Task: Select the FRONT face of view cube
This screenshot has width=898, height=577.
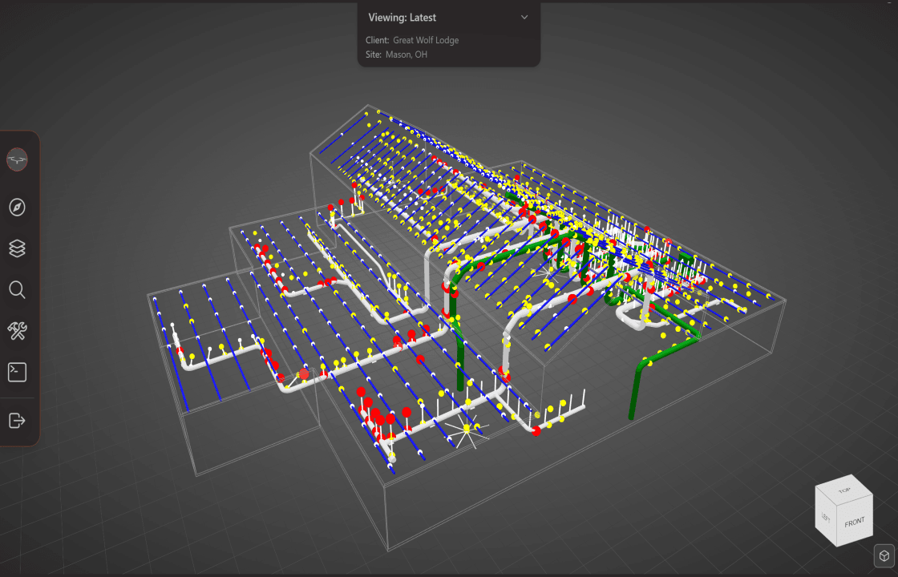Action: click(x=854, y=522)
